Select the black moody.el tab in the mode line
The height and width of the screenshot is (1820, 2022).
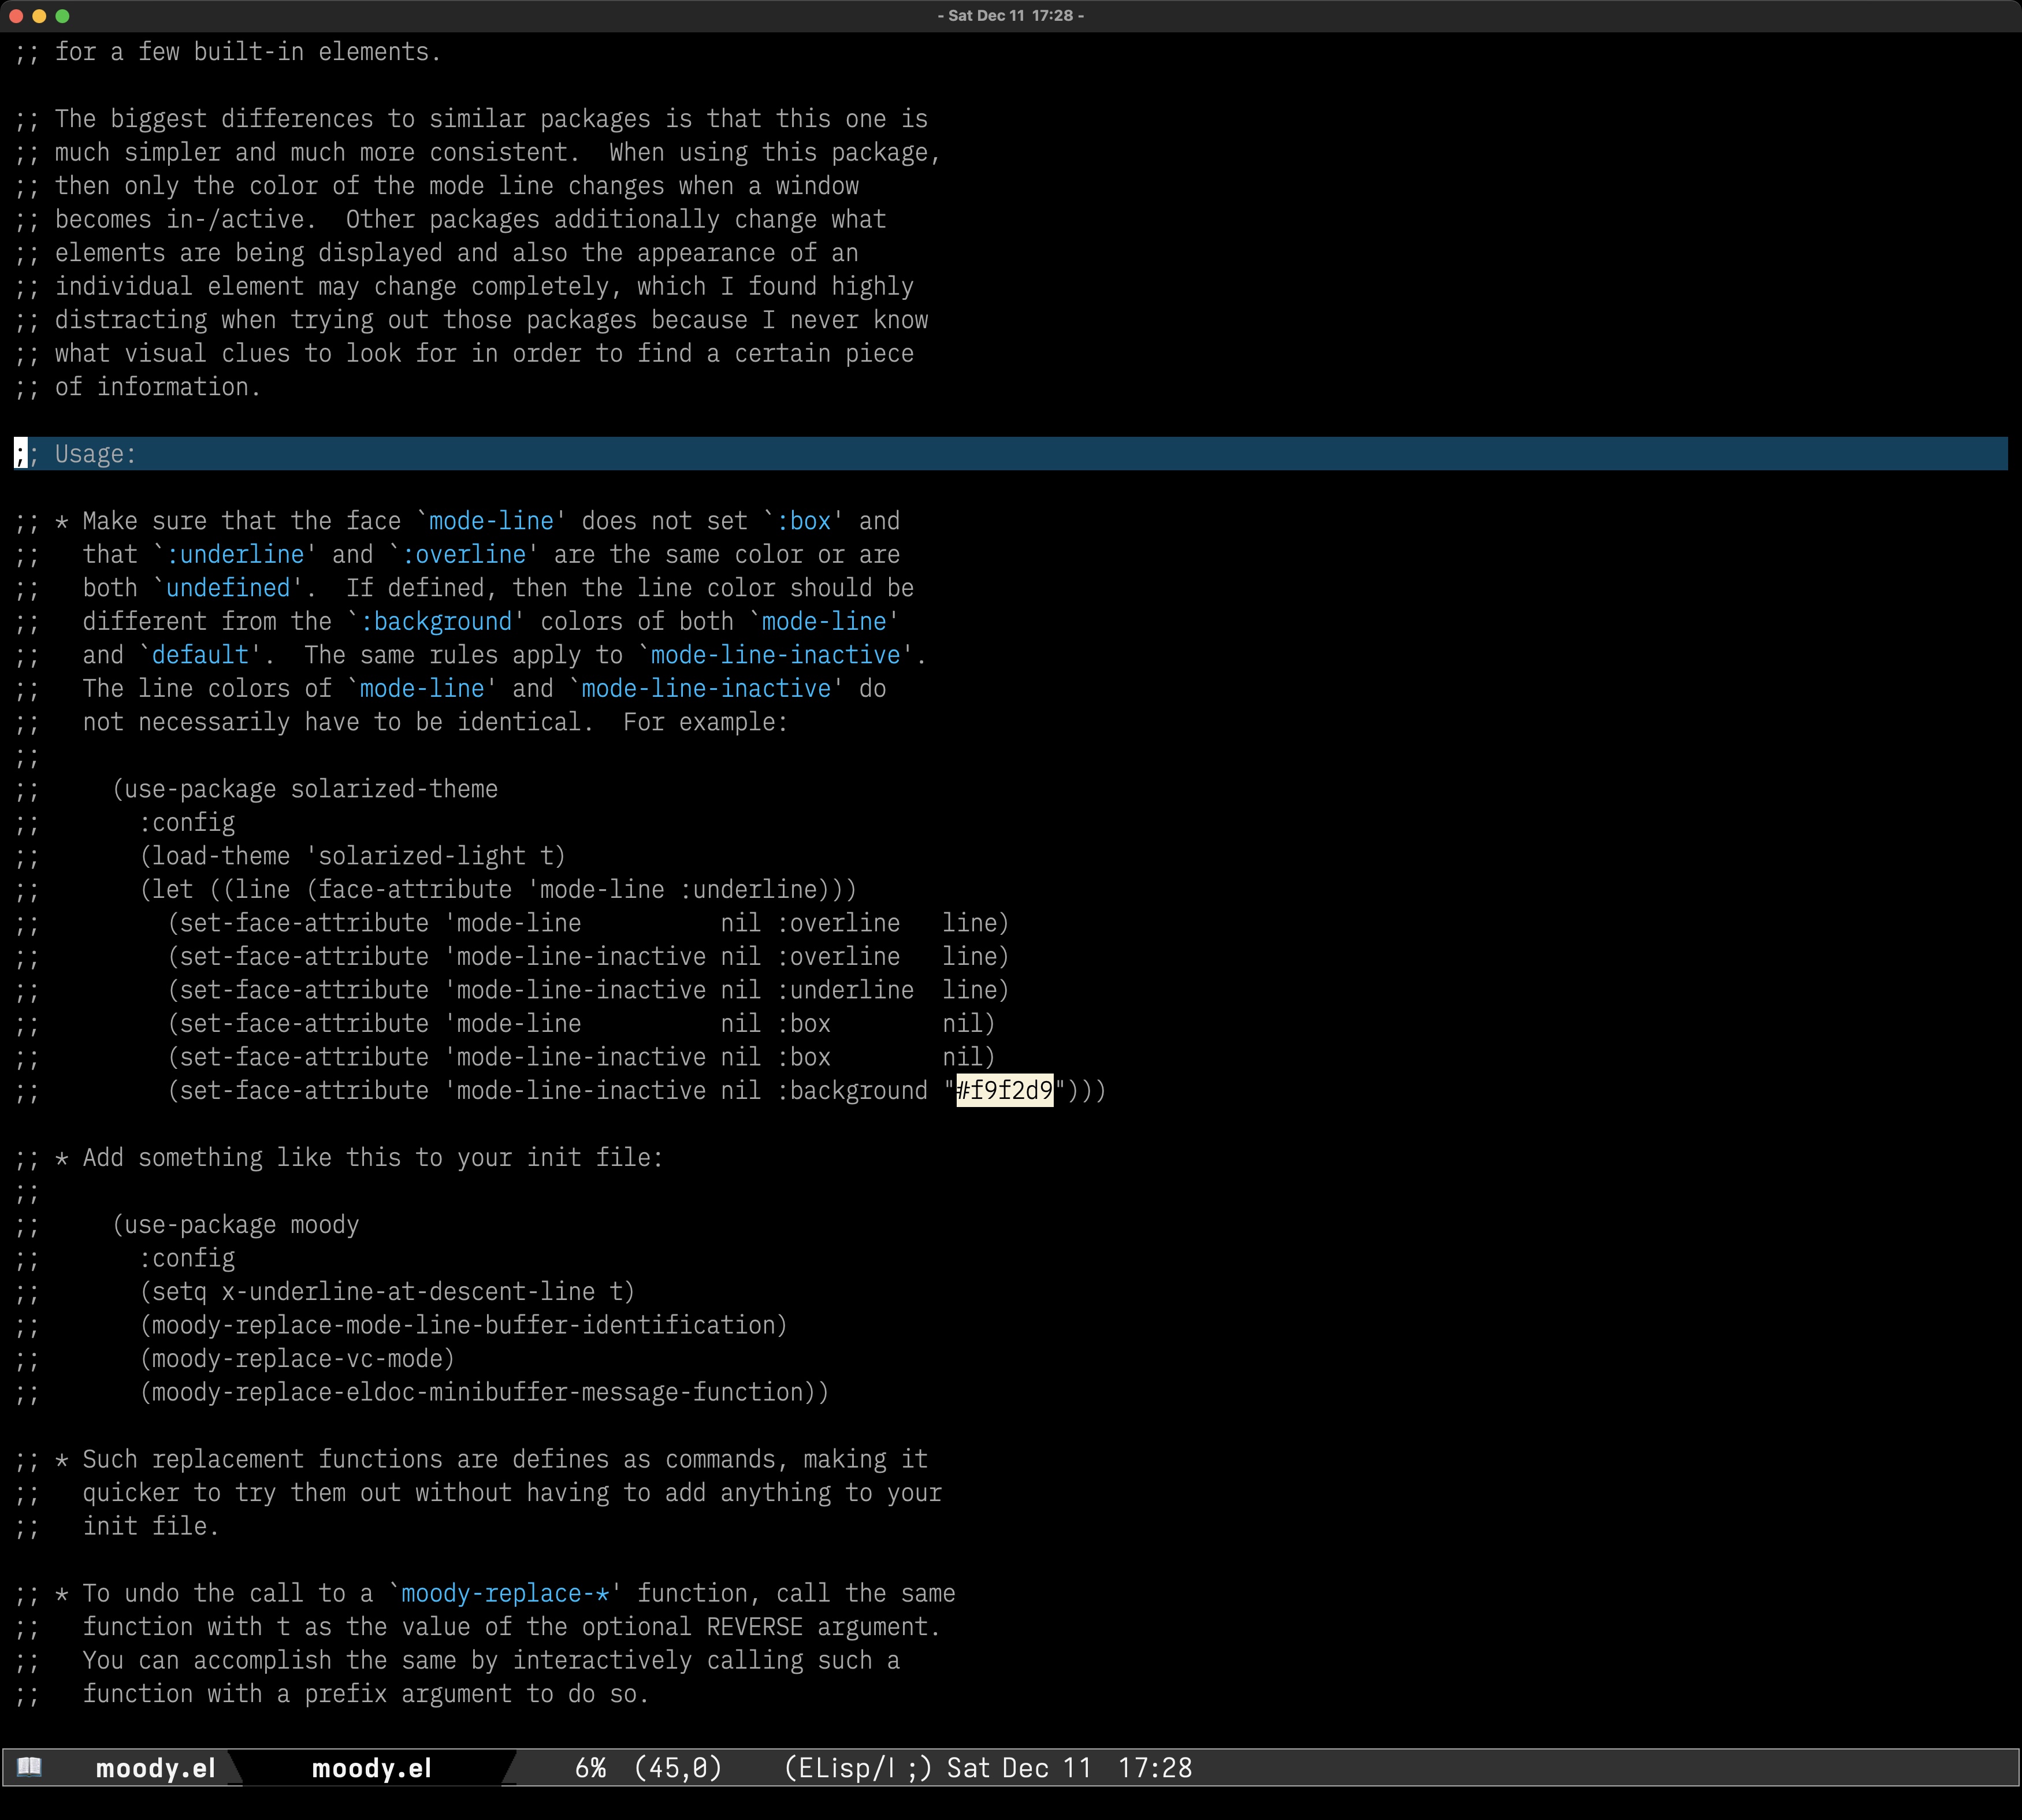(x=372, y=1768)
